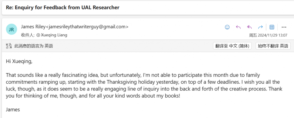
Task: Choose the reply-all double arrow icon
Action: point(249,27)
